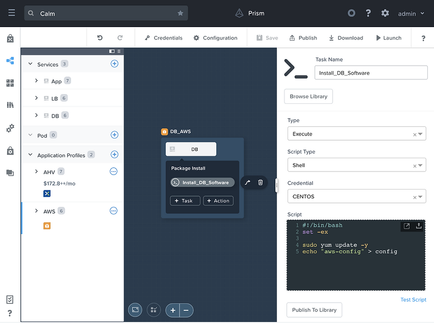Click the sidebar bottom help question mark
The image size is (434, 323).
pos(10,313)
